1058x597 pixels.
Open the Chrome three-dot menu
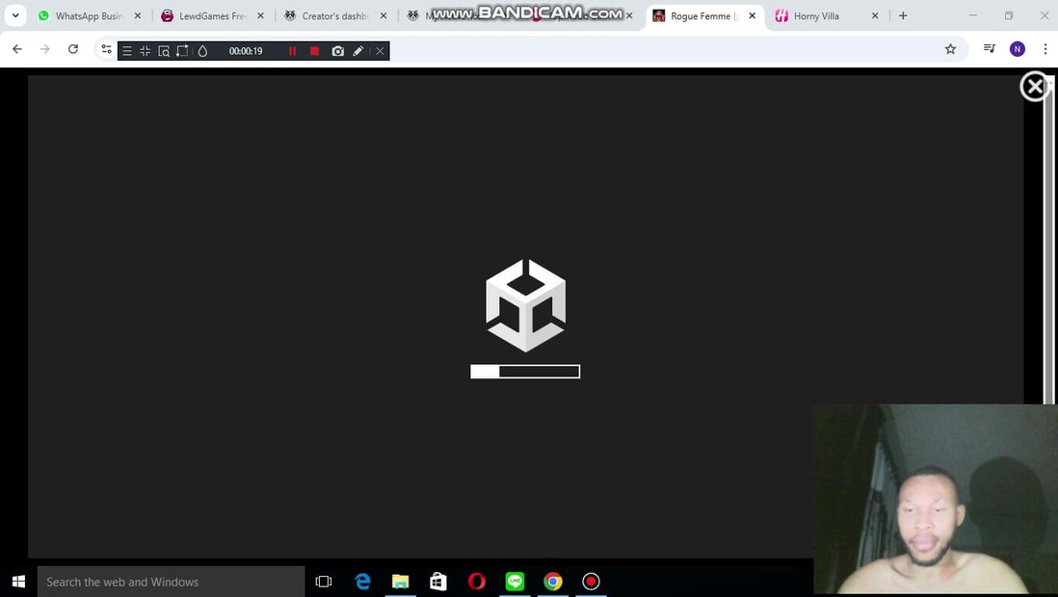point(1045,48)
